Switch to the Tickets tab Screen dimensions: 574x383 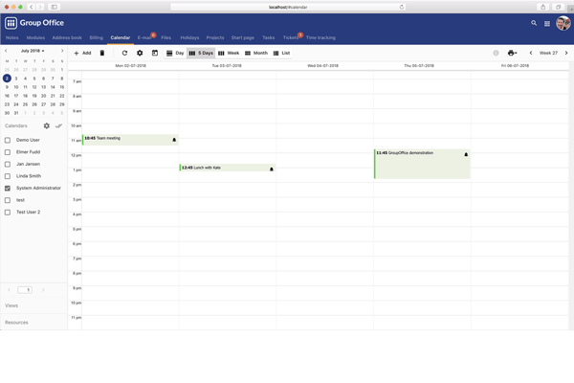(x=290, y=38)
